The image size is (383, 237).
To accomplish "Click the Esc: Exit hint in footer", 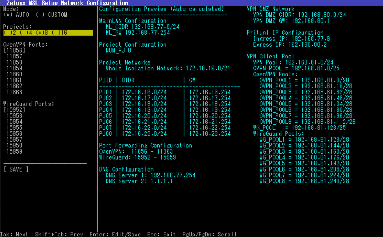I will [161, 234].
